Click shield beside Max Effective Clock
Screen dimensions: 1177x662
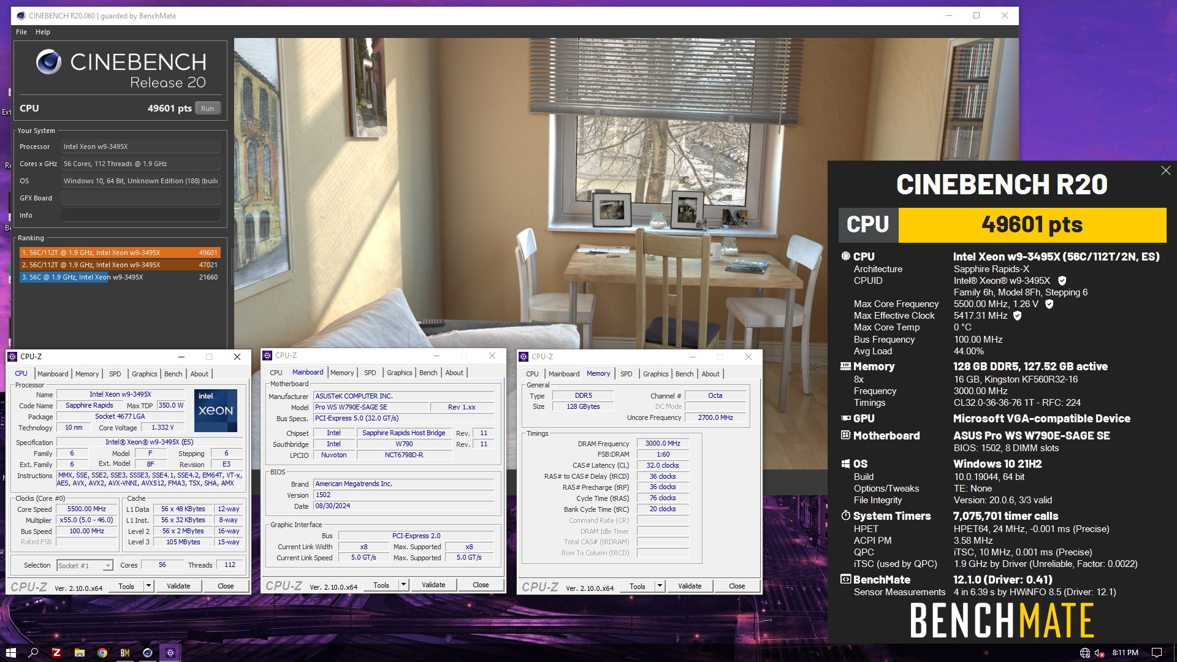pos(1018,316)
